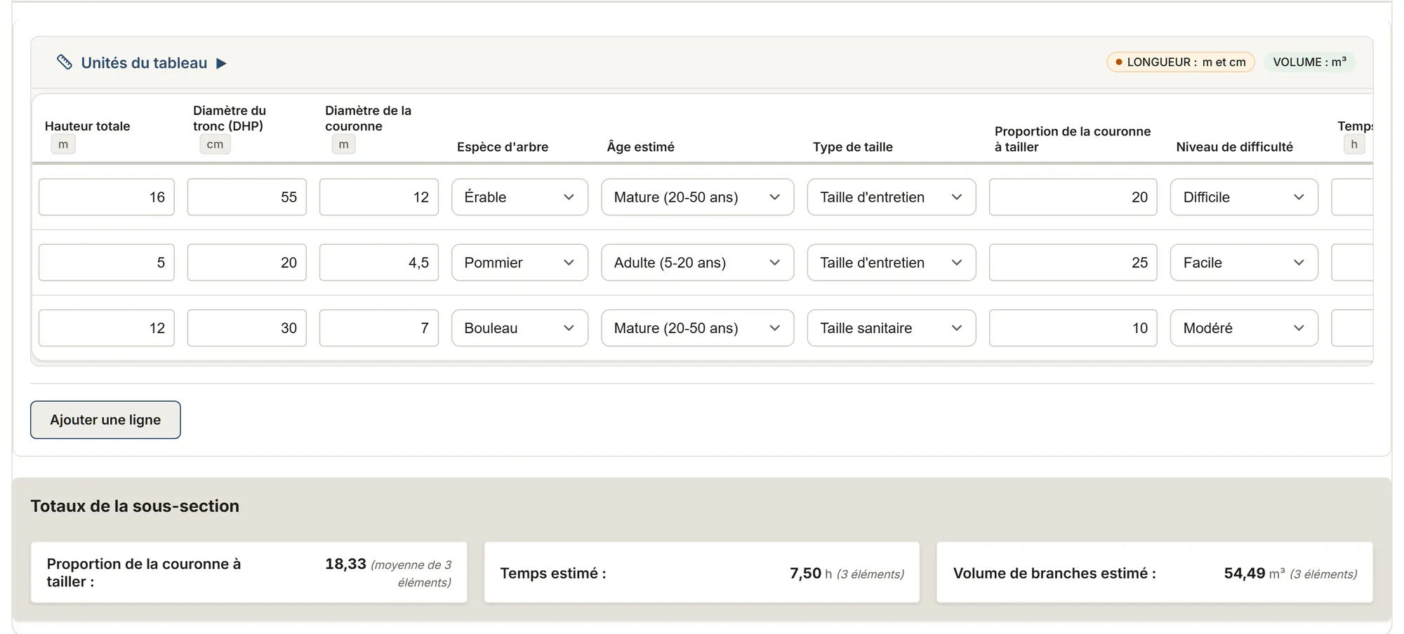Viewport: 1404px width, 634px height.
Task: Click the crown diameter field showing 7
Action: 379,328
